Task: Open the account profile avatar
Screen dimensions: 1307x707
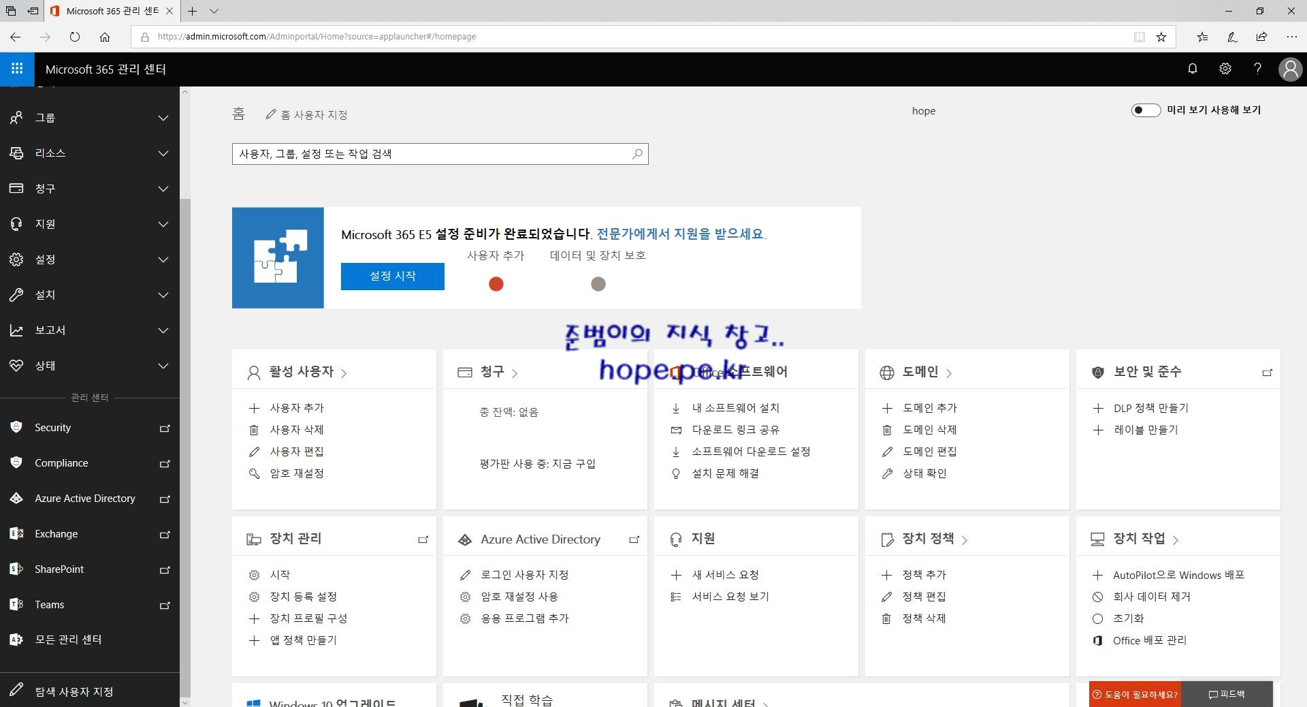Action: (x=1290, y=69)
